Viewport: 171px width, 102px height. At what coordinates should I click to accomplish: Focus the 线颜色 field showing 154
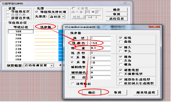click(100, 43)
